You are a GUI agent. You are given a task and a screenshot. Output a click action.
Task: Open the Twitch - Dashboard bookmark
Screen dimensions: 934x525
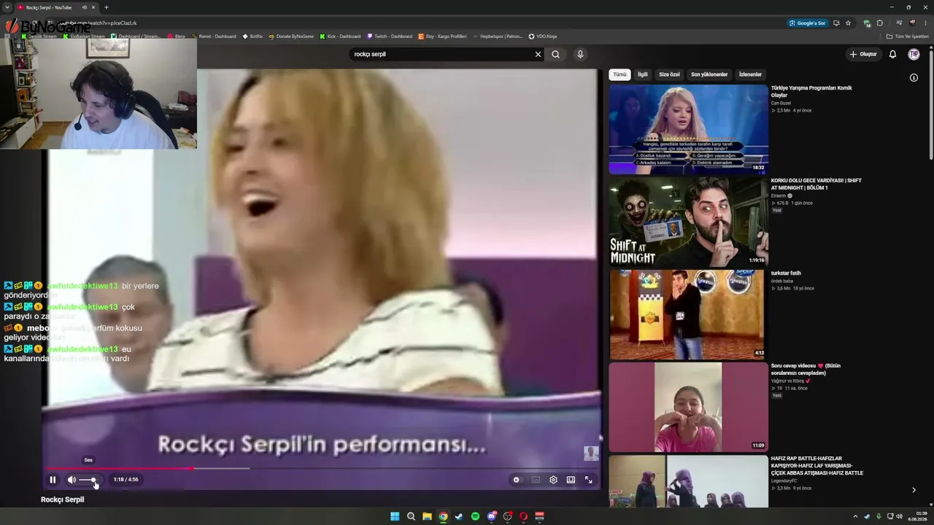pos(390,36)
